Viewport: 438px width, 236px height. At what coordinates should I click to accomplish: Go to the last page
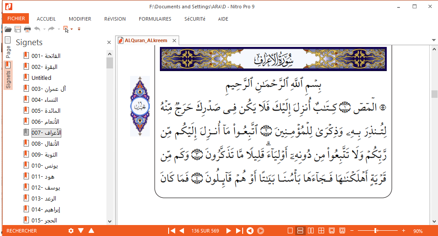[x=240, y=231]
